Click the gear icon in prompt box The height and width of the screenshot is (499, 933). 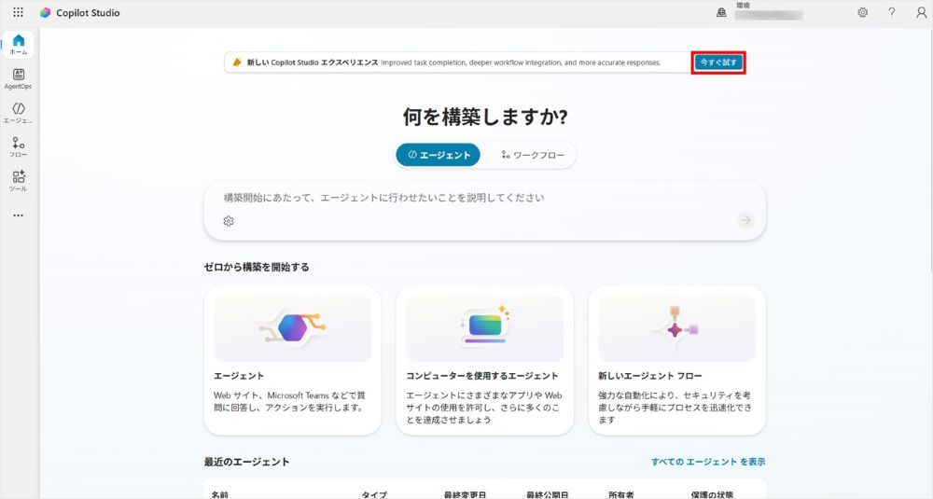coord(229,221)
